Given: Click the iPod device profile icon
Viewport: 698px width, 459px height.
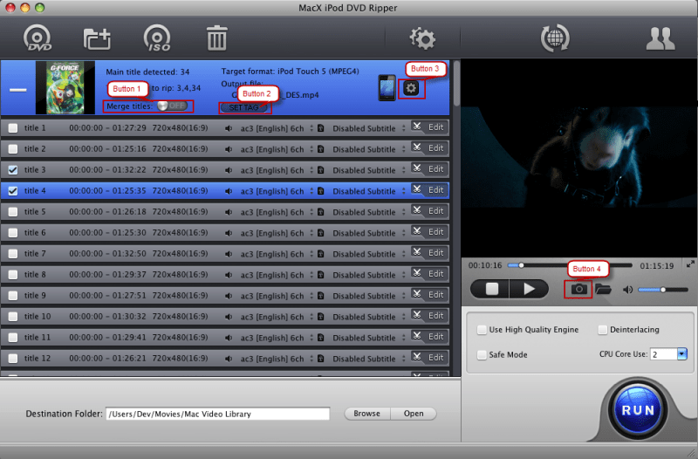Looking at the screenshot, I should [x=387, y=88].
